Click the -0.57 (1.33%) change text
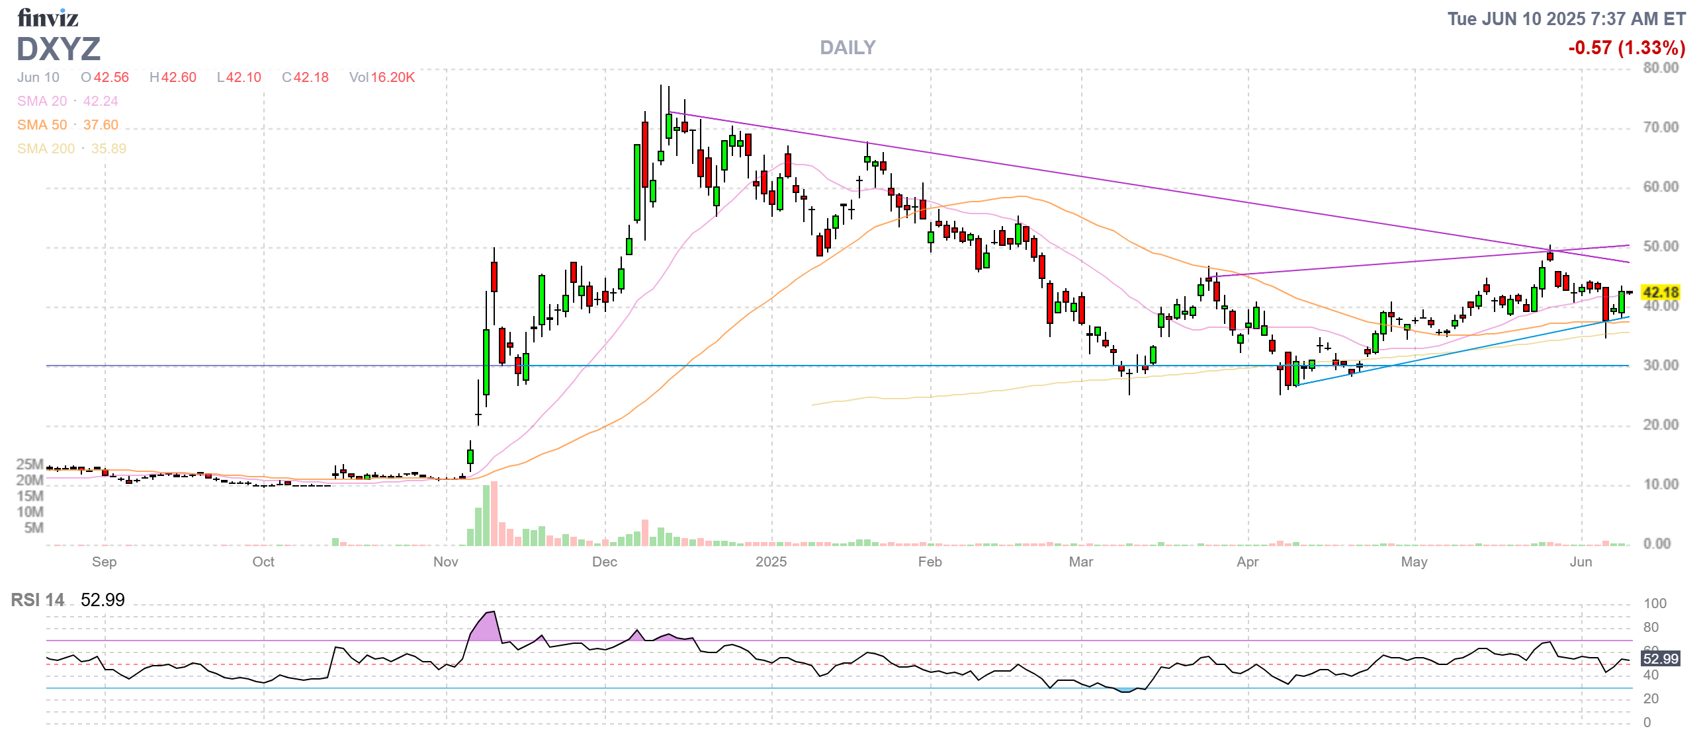 [x=1626, y=48]
